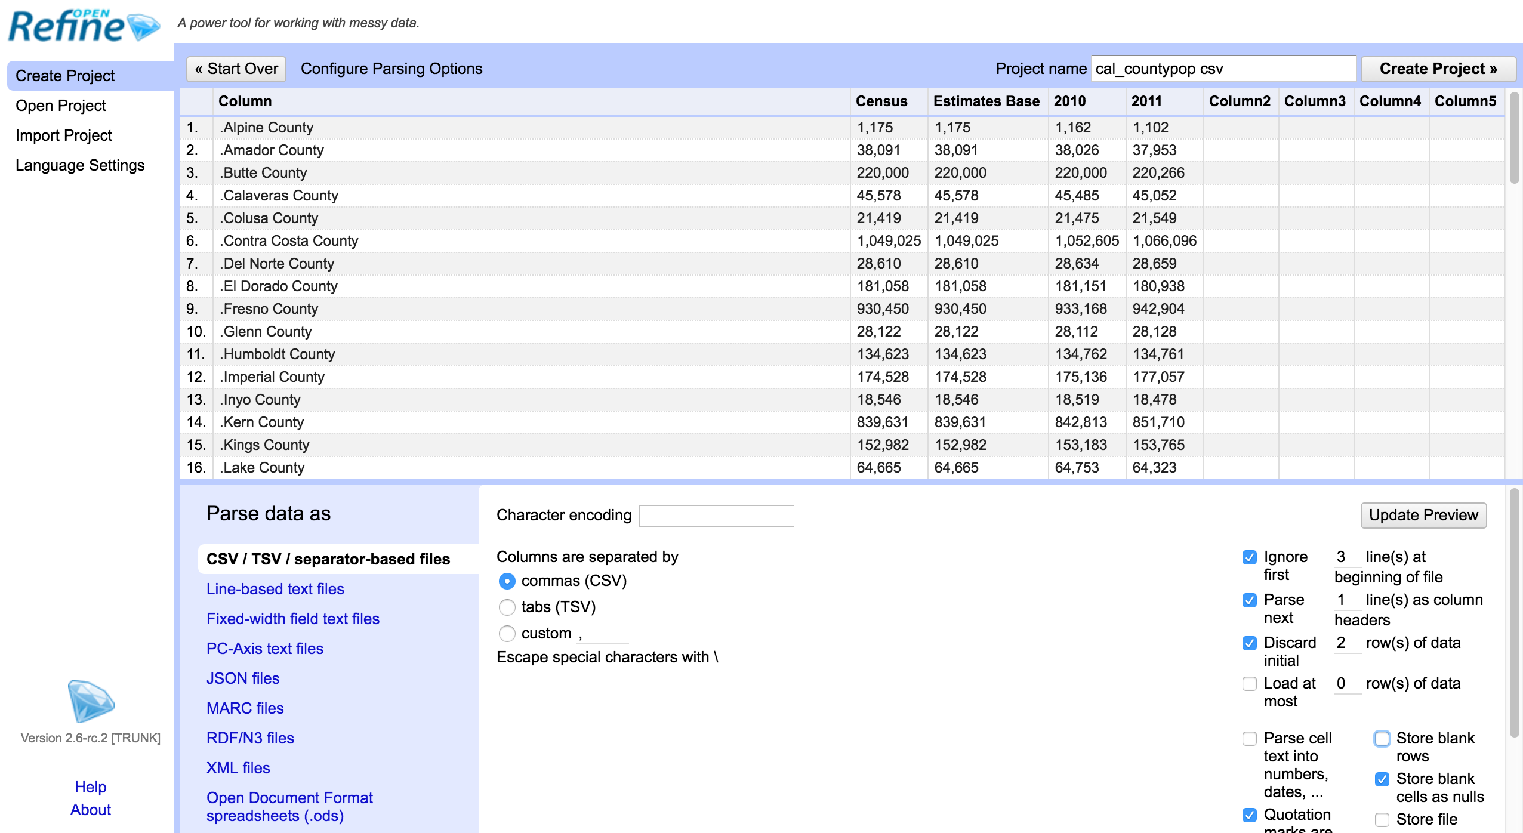Enable the Load at most rows checkbox

coord(1249,684)
